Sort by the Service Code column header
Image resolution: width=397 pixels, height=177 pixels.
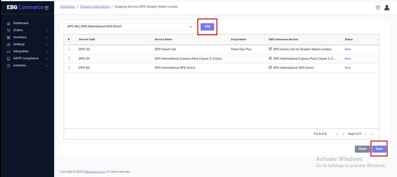(x=87, y=39)
